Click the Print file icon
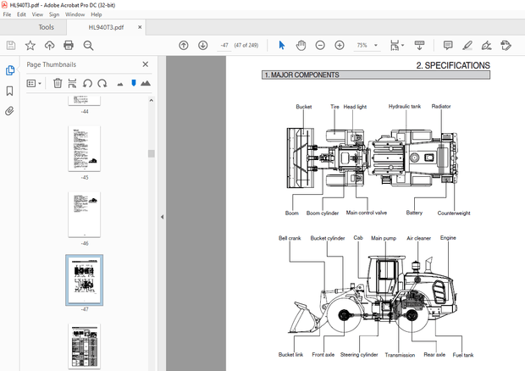This screenshot has height=371, width=525. click(x=69, y=45)
